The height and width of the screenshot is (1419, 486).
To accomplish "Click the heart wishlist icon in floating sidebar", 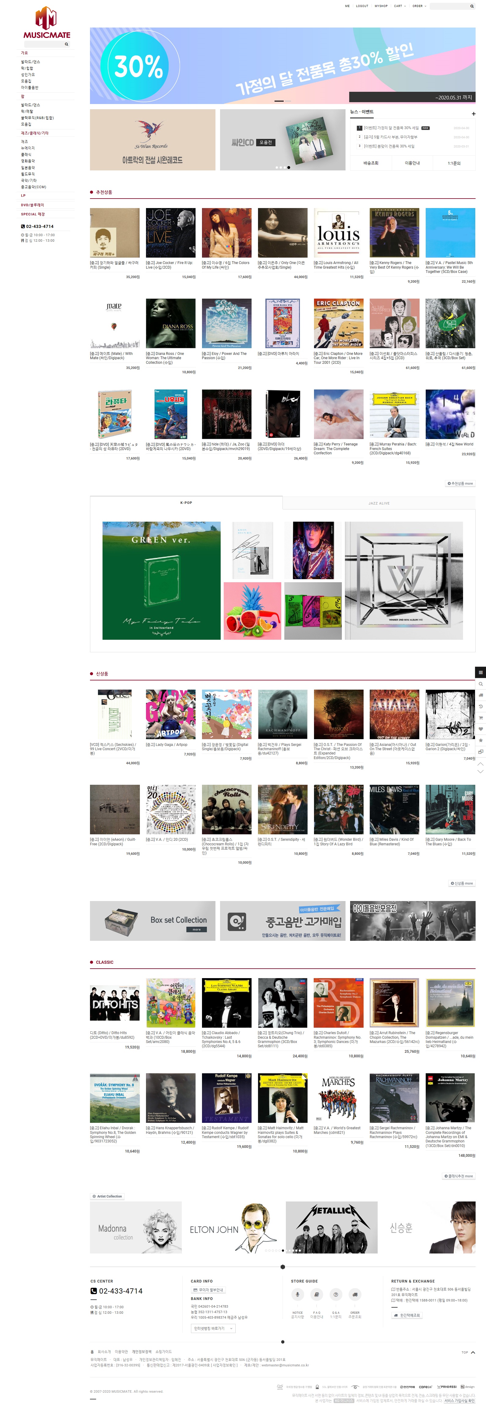I will point(480,729).
